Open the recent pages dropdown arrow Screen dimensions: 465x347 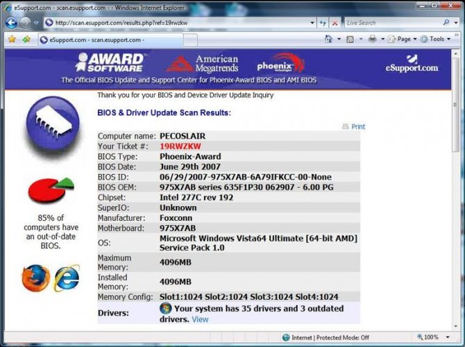[36, 23]
